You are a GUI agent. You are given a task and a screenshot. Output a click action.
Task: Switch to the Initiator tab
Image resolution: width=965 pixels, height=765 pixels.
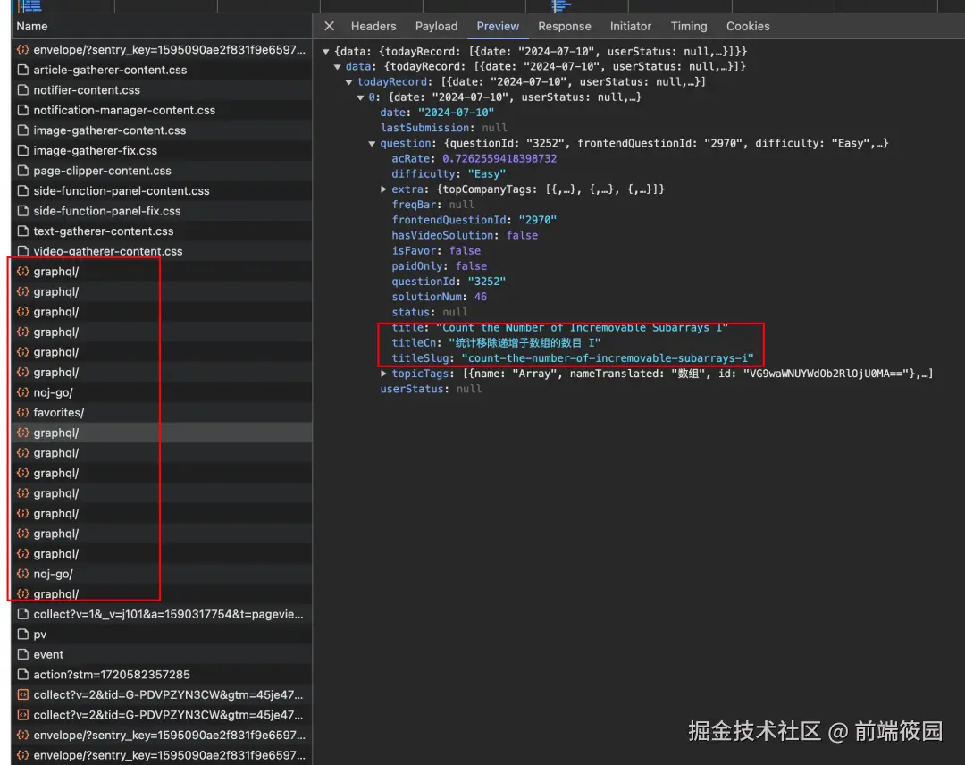coord(630,27)
